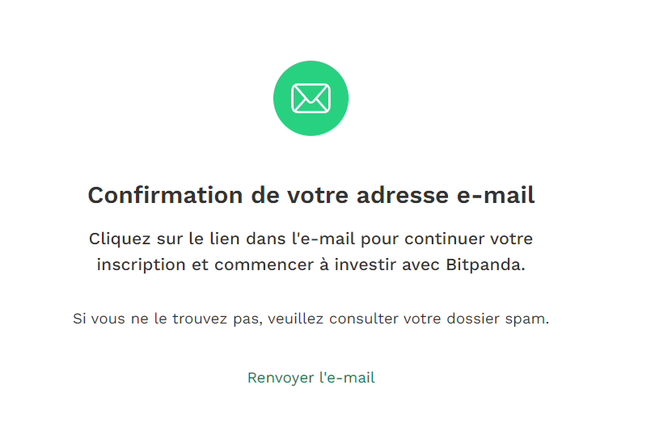Click the spam folder hint text

[x=311, y=319]
